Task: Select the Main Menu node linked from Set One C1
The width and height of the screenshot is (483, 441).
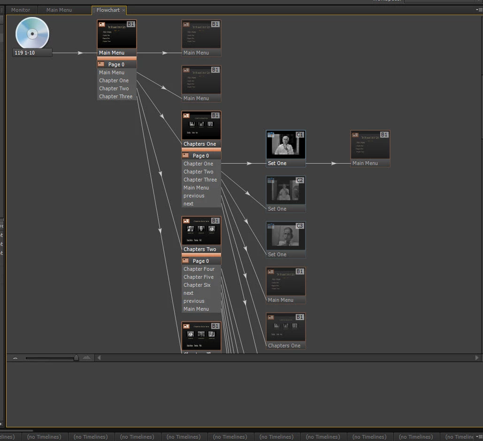Action: pos(370,149)
